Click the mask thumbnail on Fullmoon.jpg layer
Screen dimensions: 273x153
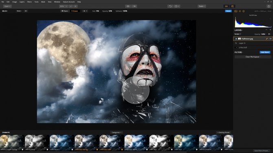tap(240, 39)
